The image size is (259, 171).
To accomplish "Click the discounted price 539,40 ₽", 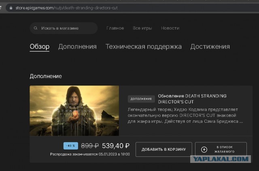I will 116,146.
